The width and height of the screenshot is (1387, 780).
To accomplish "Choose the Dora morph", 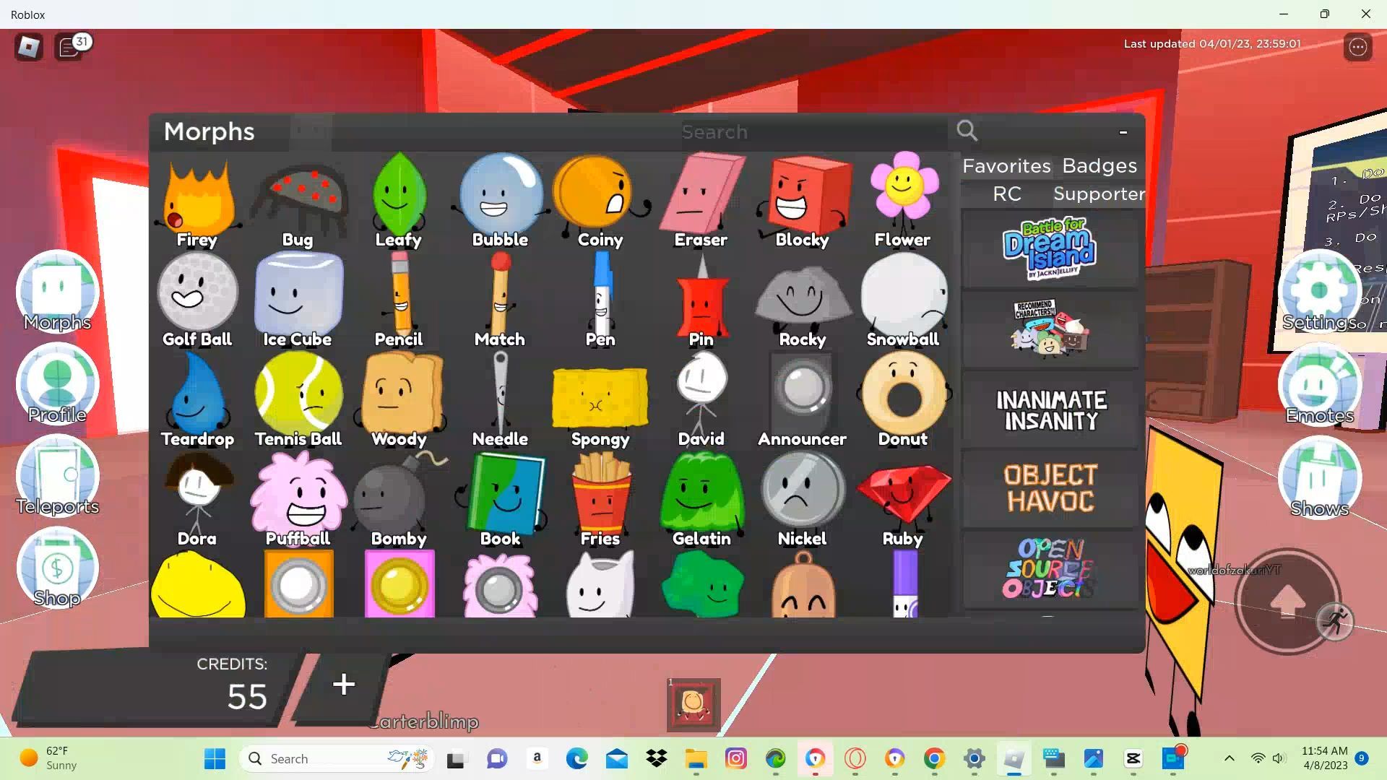I will coord(197,500).
